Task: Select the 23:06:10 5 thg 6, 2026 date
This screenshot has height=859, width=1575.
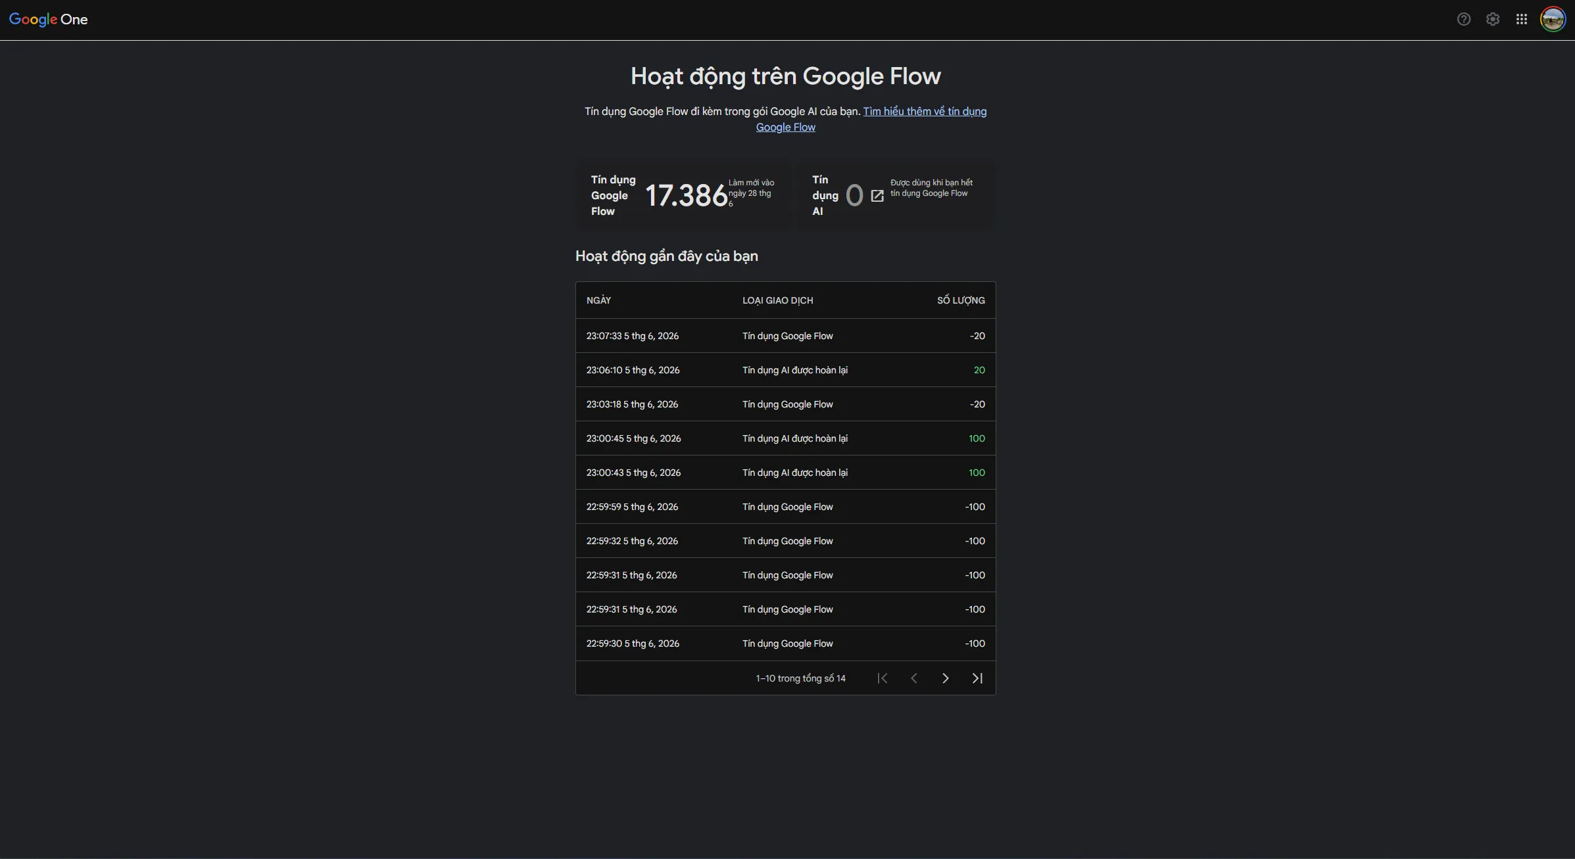Action: coord(633,370)
